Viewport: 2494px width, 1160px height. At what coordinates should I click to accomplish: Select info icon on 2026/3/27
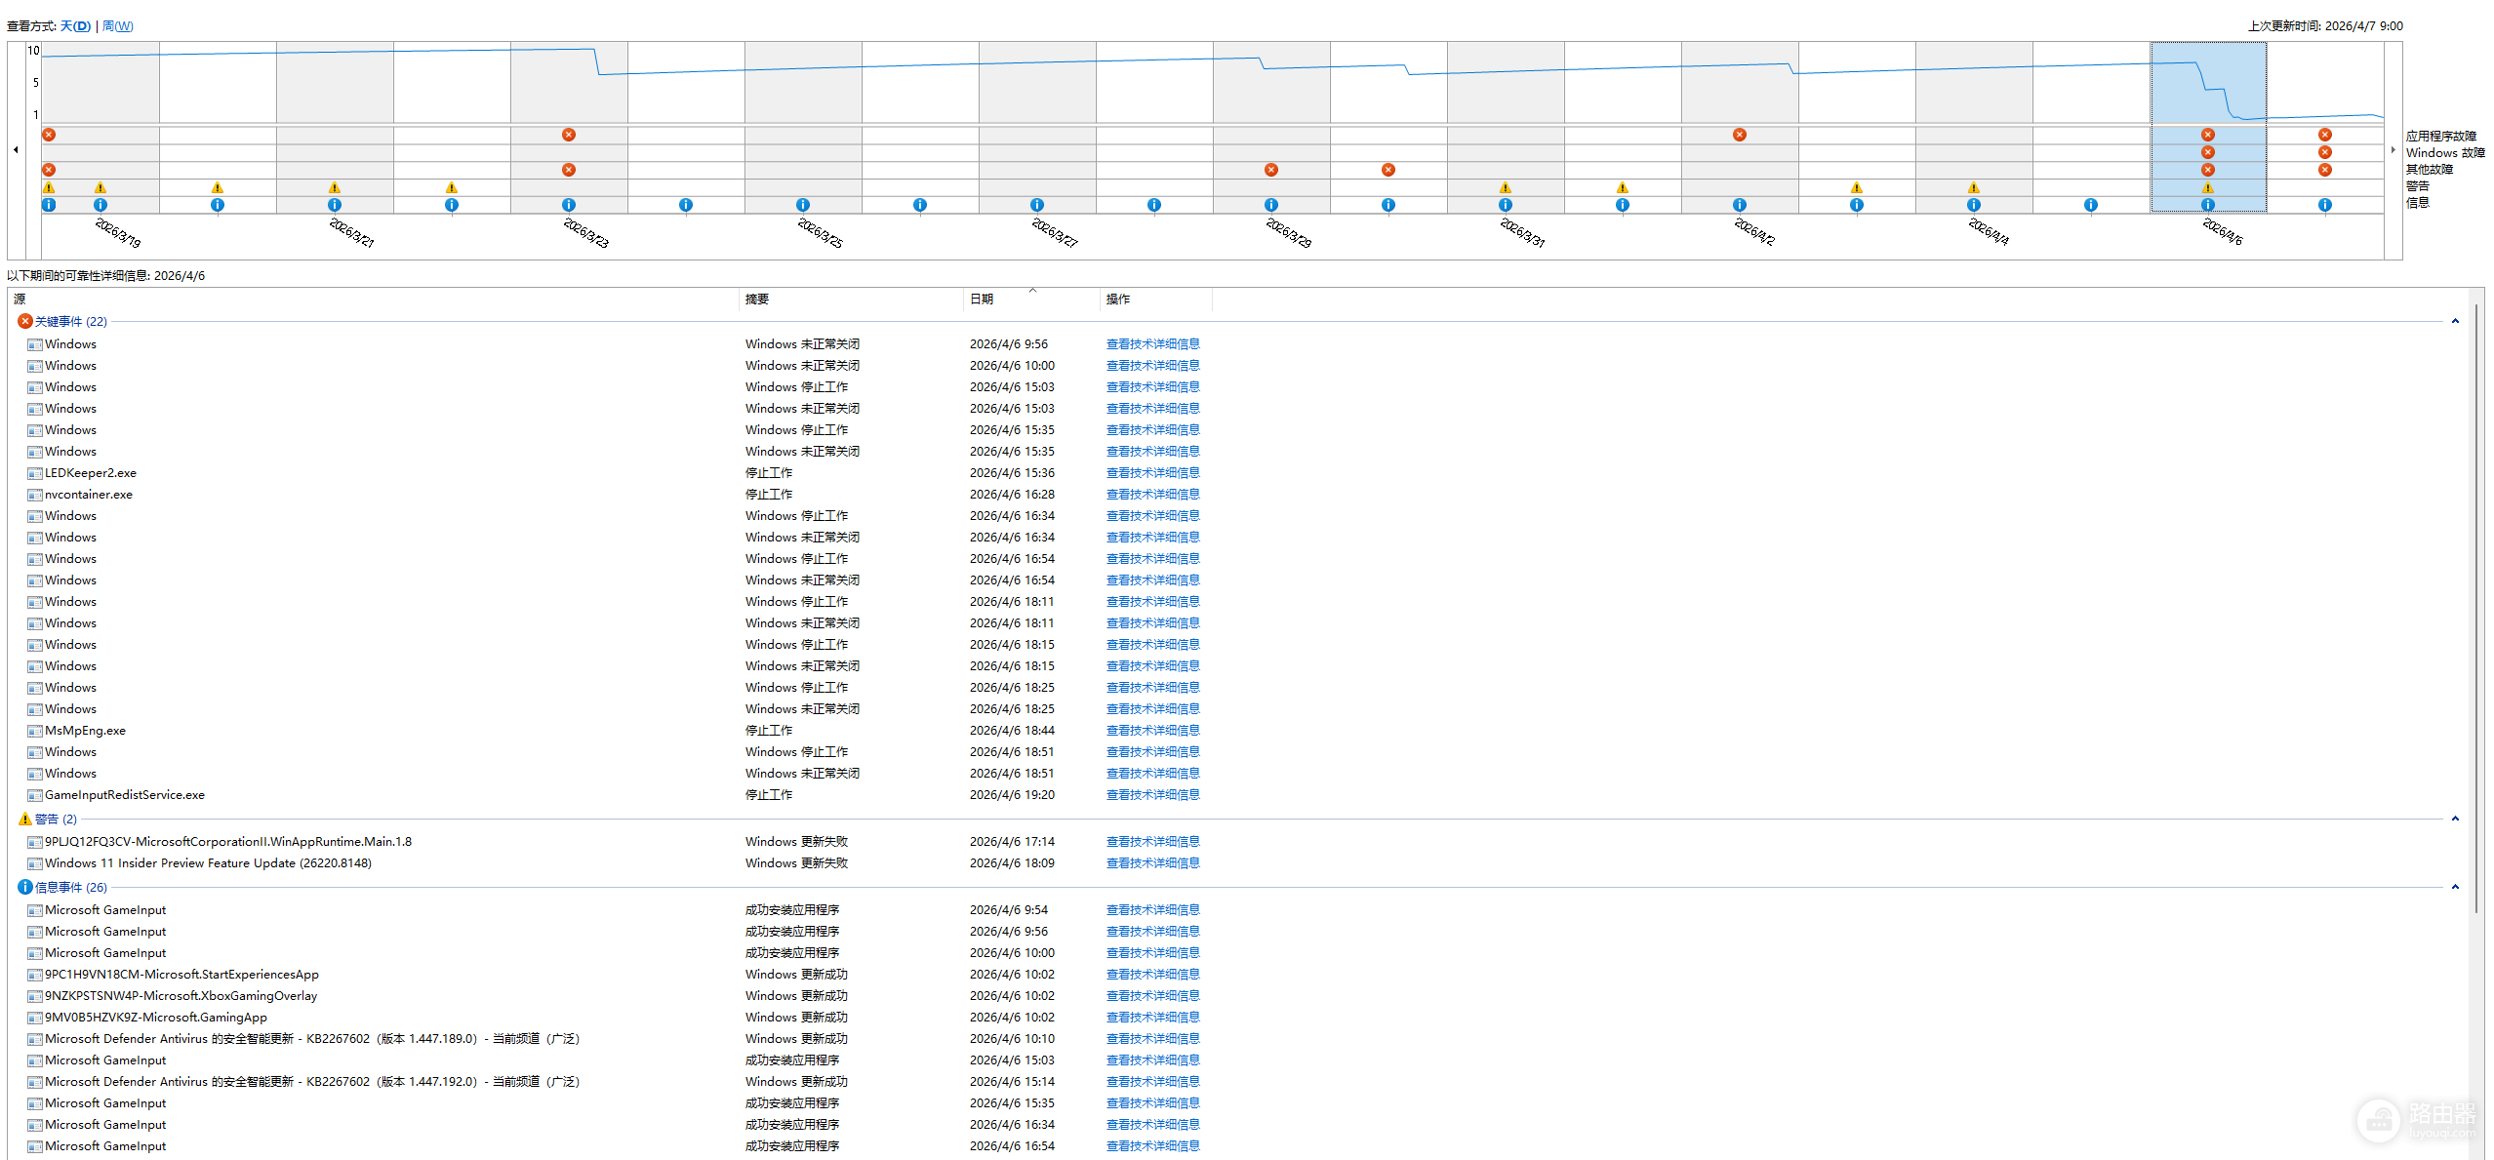pos(1037,205)
